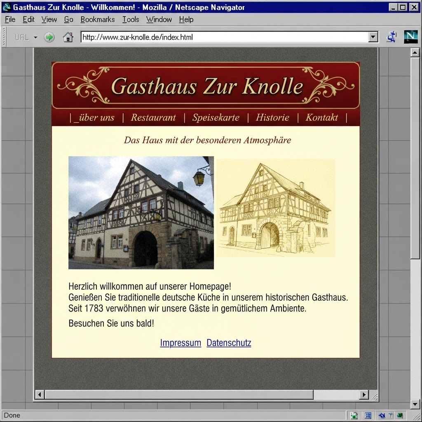Click the vertical scrollbar down arrow
The width and height of the screenshot is (422, 422).
point(415,404)
